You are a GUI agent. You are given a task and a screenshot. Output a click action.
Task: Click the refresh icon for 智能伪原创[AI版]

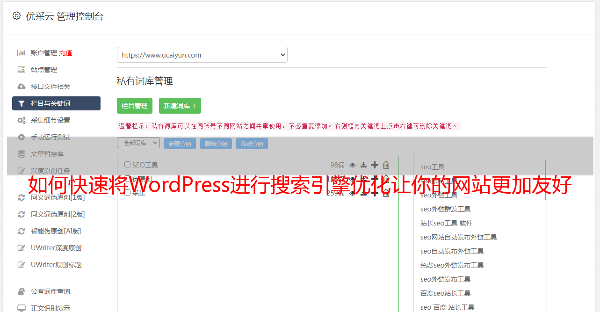22,231
